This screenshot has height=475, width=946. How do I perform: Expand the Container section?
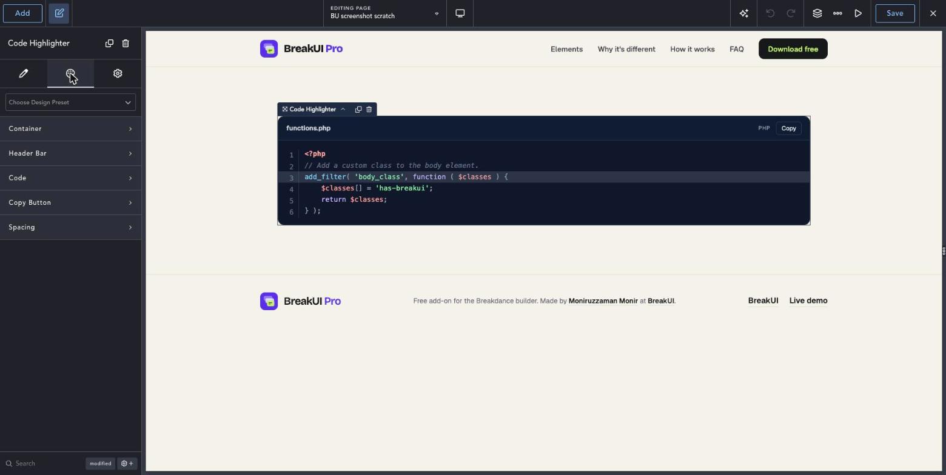(70, 128)
